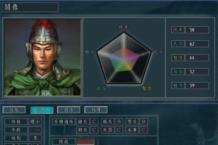The image size is (218, 145).
Task: Click the pentagon ability radar chart
Action: tap(124, 58)
